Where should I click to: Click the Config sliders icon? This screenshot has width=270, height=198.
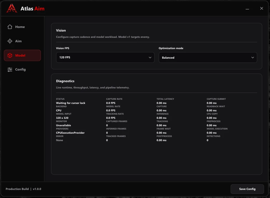click(10, 69)
